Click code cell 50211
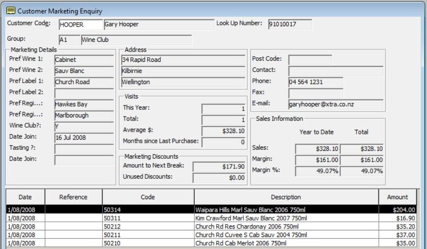 point(148,235)
